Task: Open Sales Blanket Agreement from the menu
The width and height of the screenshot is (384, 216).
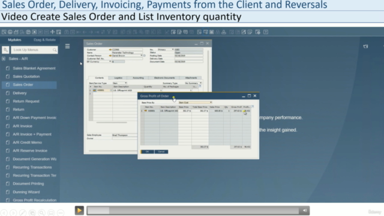Action: coord(34,68)
